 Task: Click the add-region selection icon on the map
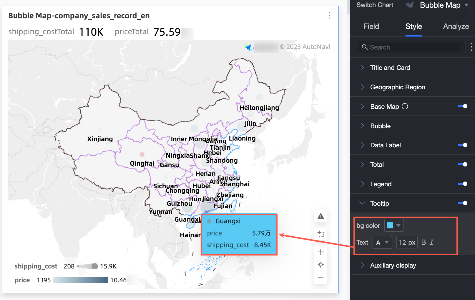click(x=320, y=234)
